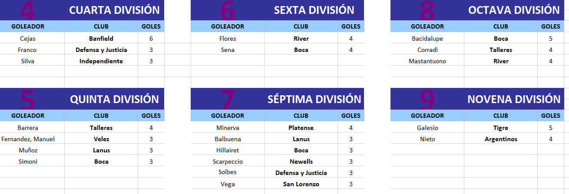Select the Scarpeccio goleador cell
Viewport: 569px width, 194px height.
tap(228, 162)
